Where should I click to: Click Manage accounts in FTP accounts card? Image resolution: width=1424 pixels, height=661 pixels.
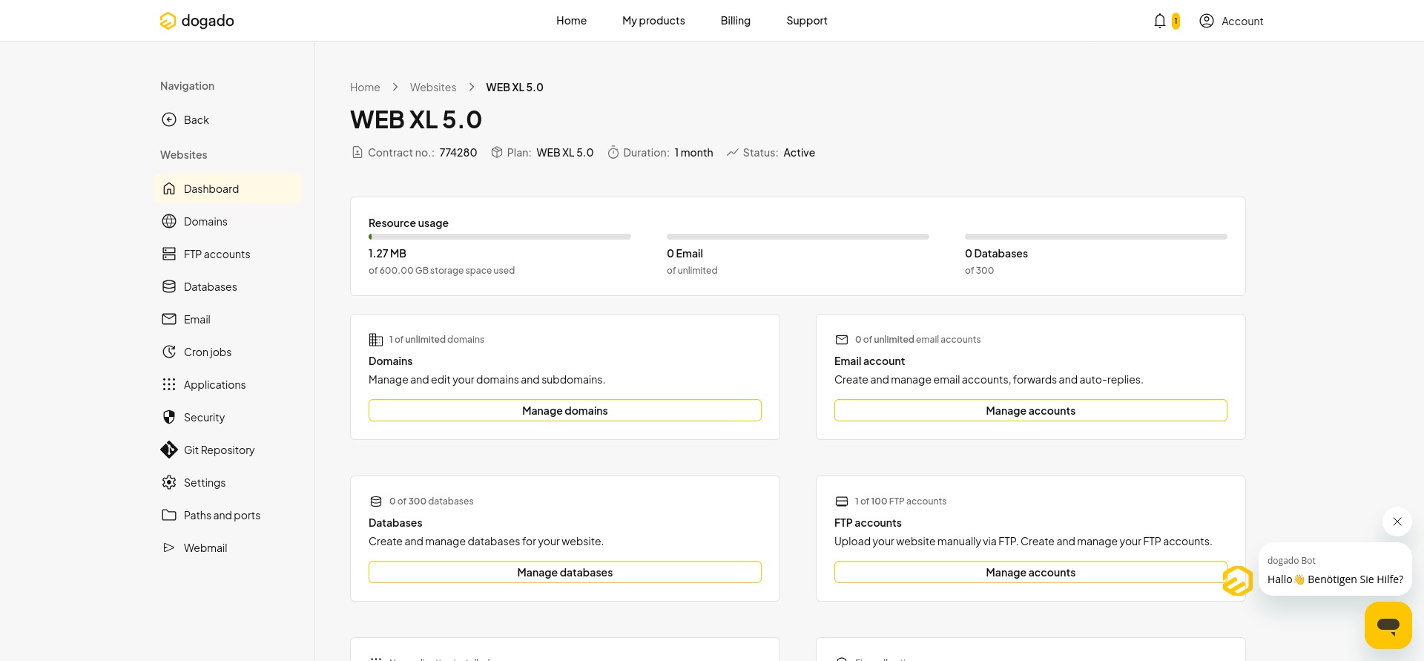click(x=1031, y=572)
